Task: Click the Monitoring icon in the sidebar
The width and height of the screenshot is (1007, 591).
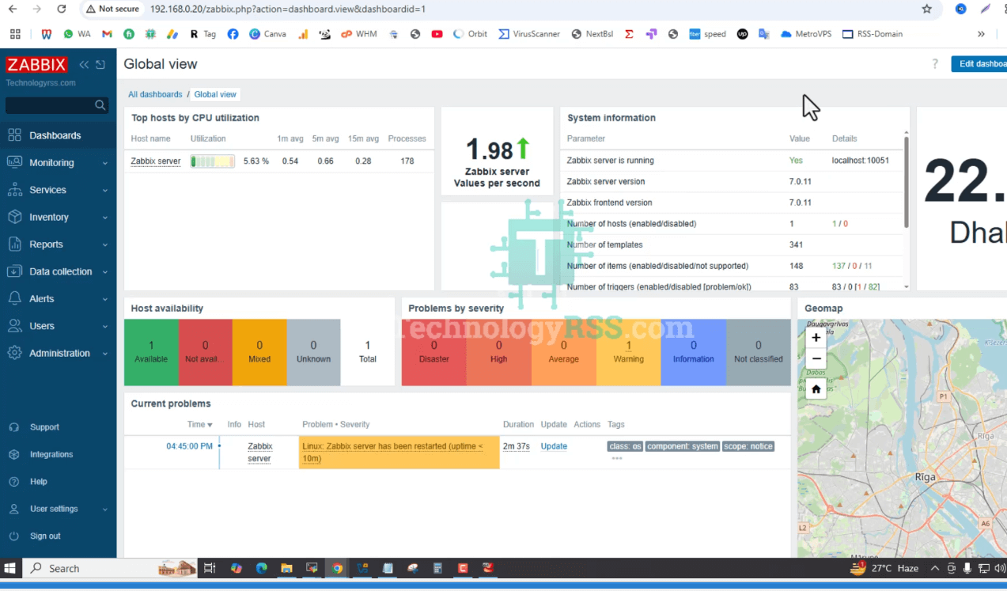Action: [15, 162]
